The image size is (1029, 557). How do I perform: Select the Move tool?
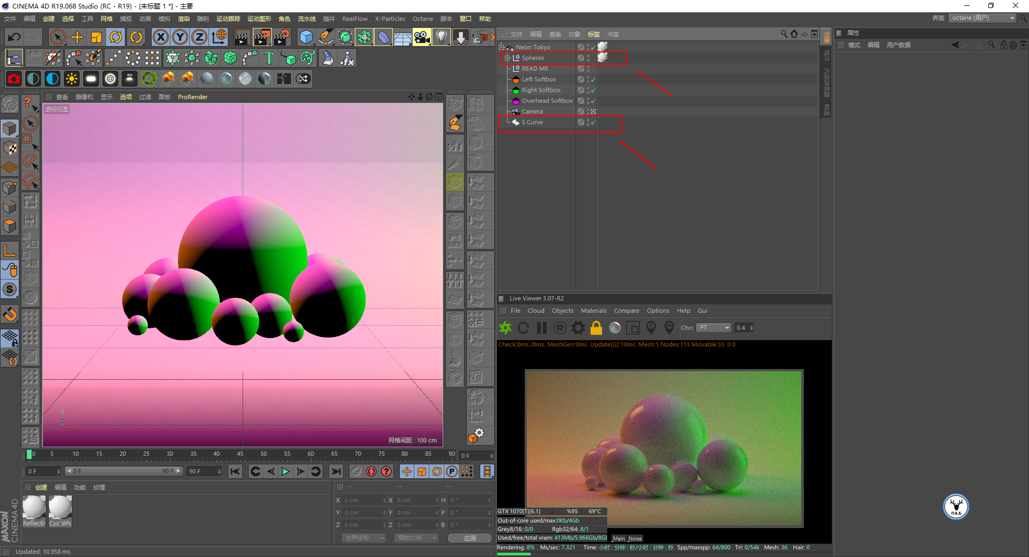point(77,37)
